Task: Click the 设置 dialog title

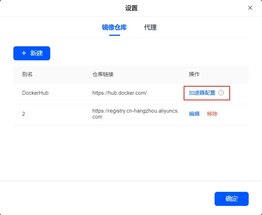Action: coord(131,8)
